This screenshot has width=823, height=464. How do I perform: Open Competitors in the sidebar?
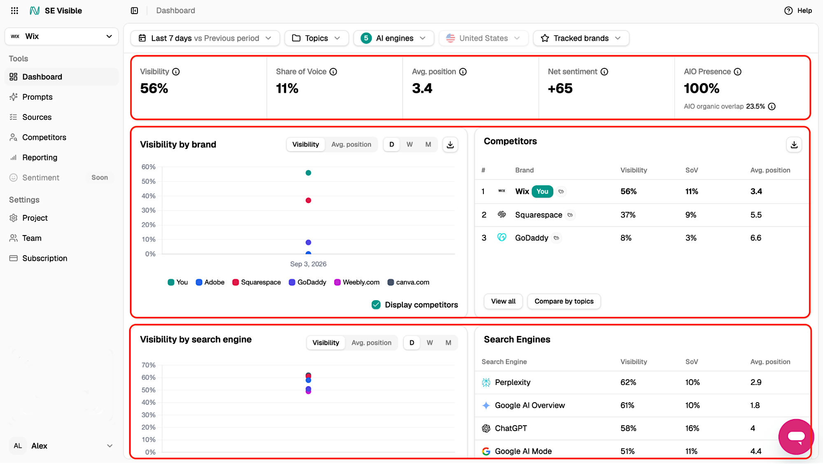tap(62, 138)
